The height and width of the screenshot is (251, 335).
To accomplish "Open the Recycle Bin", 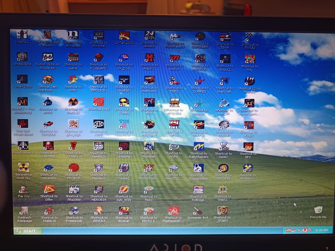I will click(318, 212).
